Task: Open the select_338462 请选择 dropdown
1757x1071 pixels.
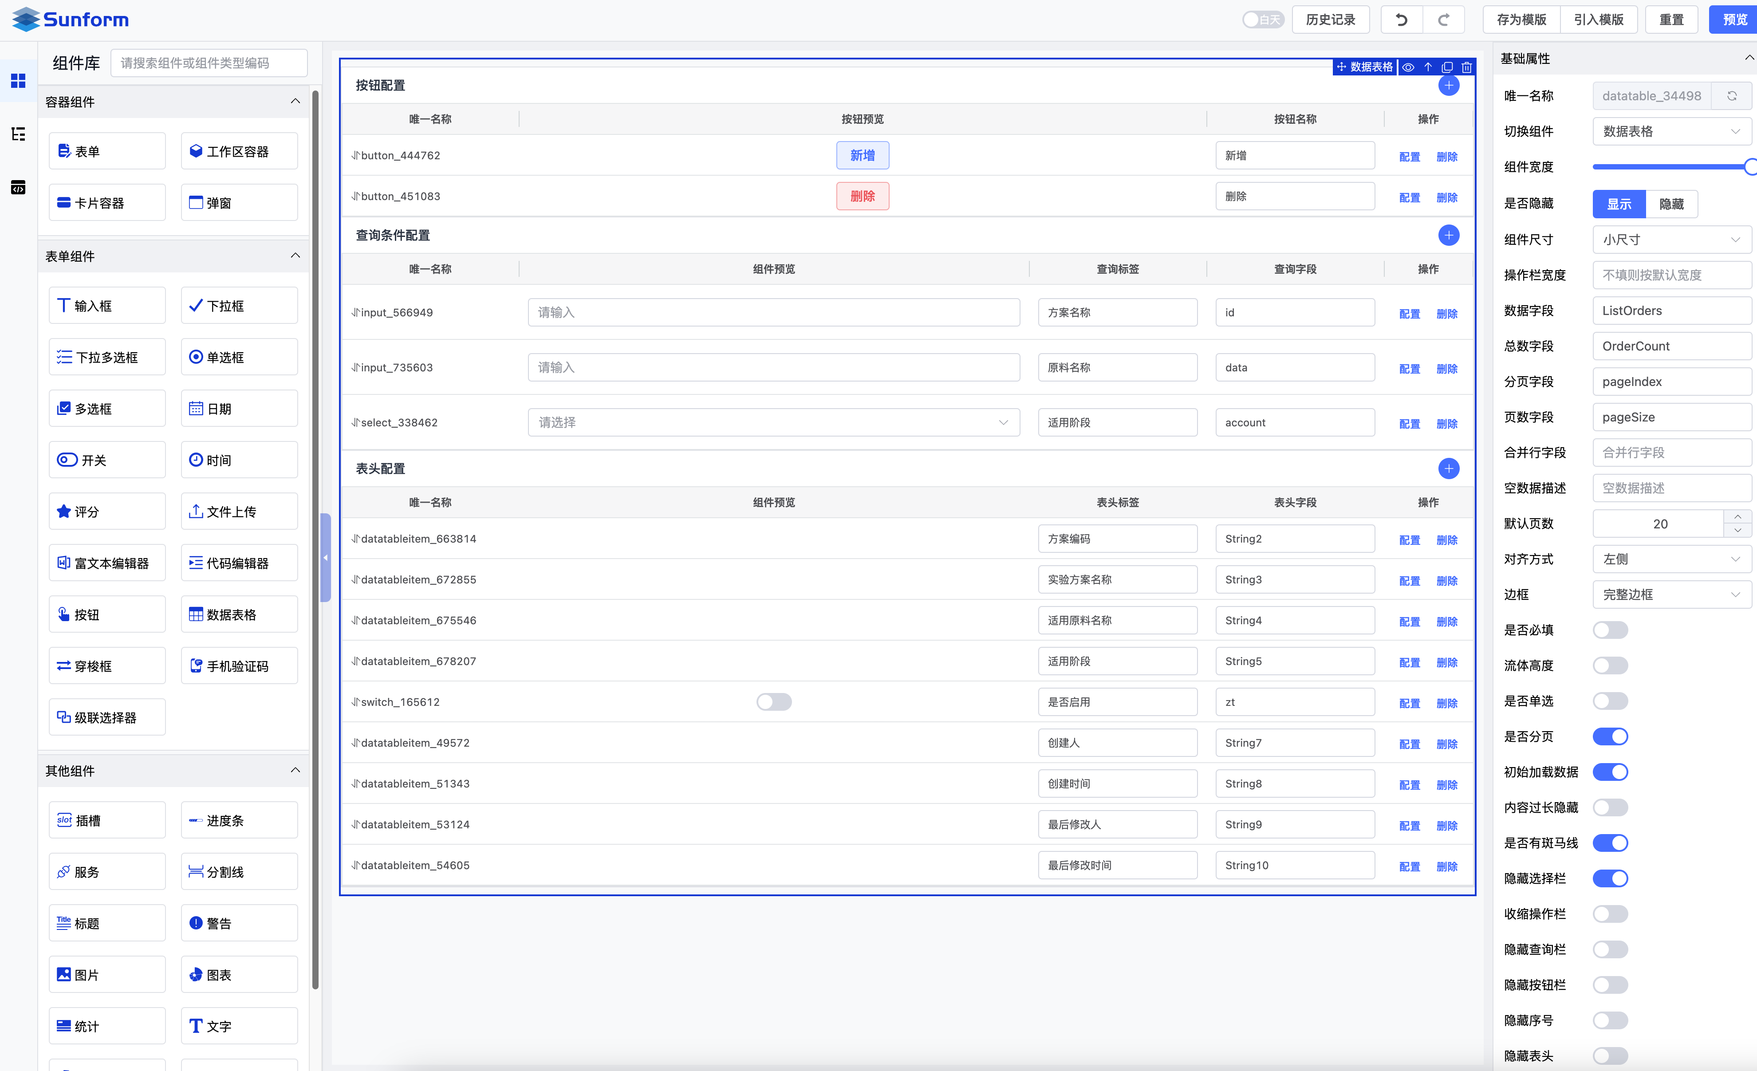Action: click(774, 422)
